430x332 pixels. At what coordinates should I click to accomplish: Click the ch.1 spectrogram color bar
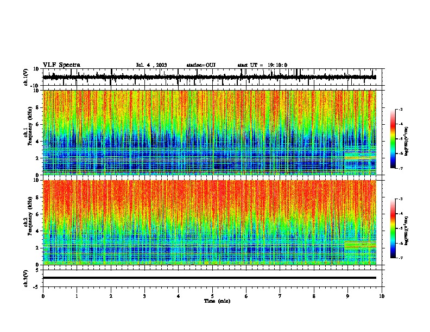[393, 139]
